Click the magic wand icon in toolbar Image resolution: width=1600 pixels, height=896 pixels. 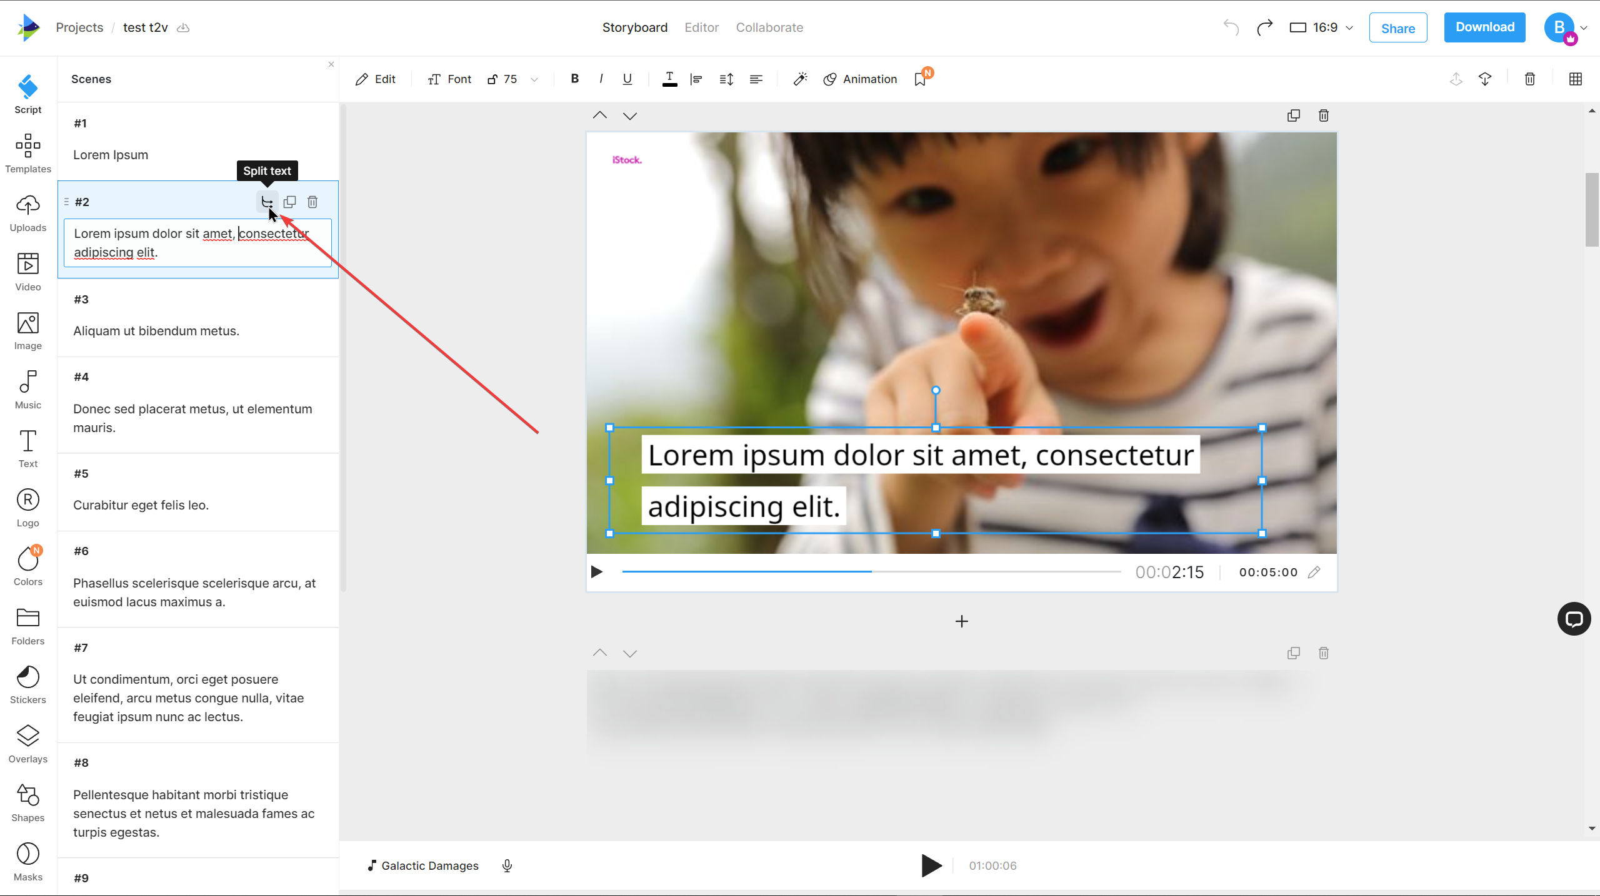(x=801, y=79)
